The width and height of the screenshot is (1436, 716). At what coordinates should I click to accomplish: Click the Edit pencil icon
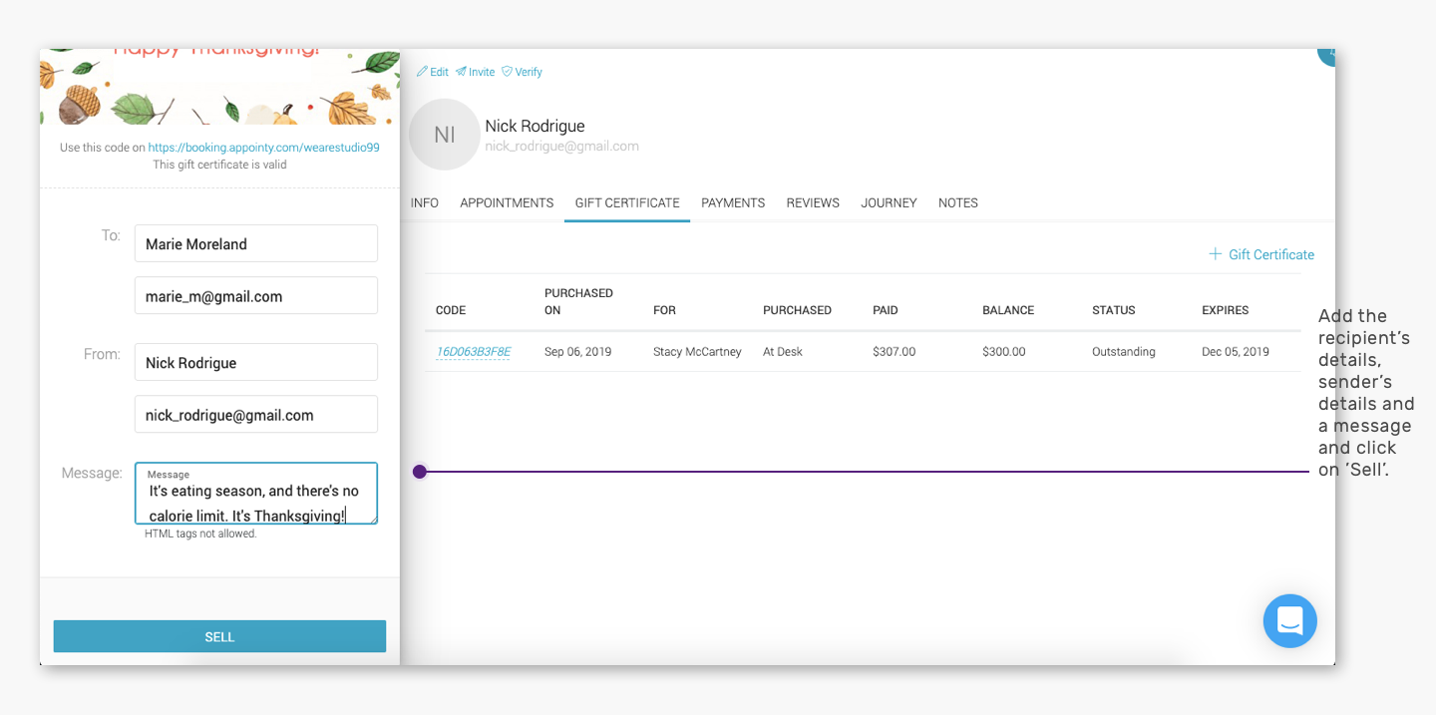(422, 72)
